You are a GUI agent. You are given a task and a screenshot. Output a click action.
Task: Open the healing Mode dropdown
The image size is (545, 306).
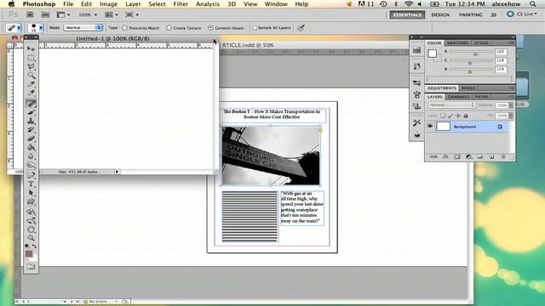pos(83,27)
